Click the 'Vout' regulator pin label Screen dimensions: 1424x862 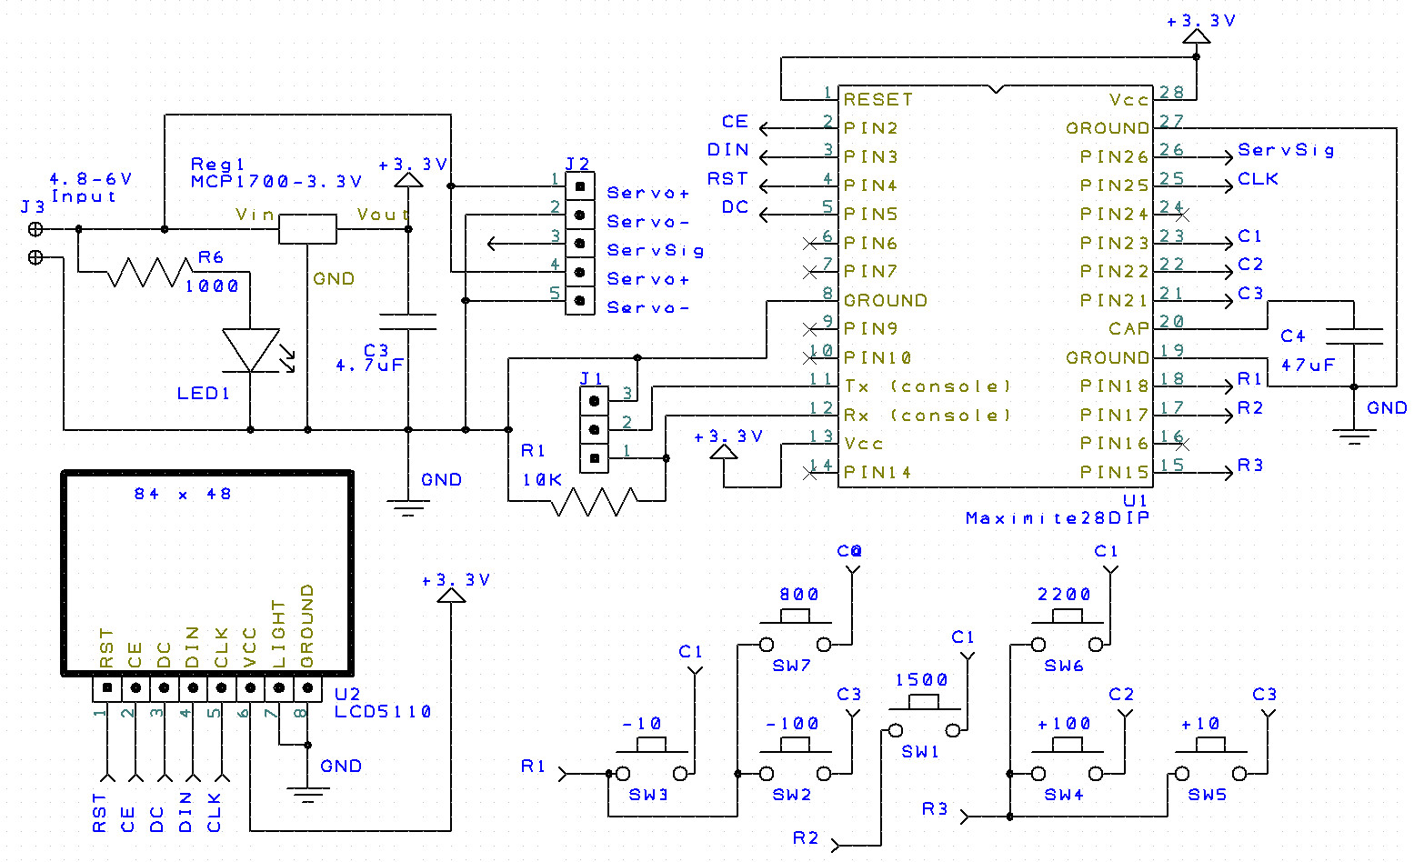coord(383,215)
